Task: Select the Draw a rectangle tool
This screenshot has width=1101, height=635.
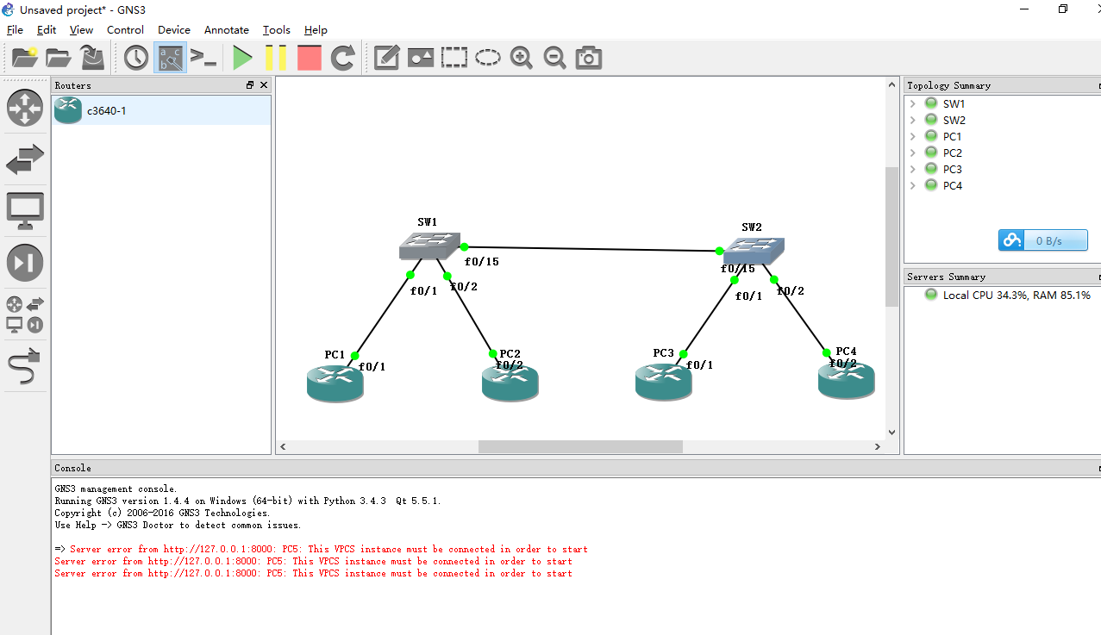Action: pyautogui.click(x=454, y=58)
